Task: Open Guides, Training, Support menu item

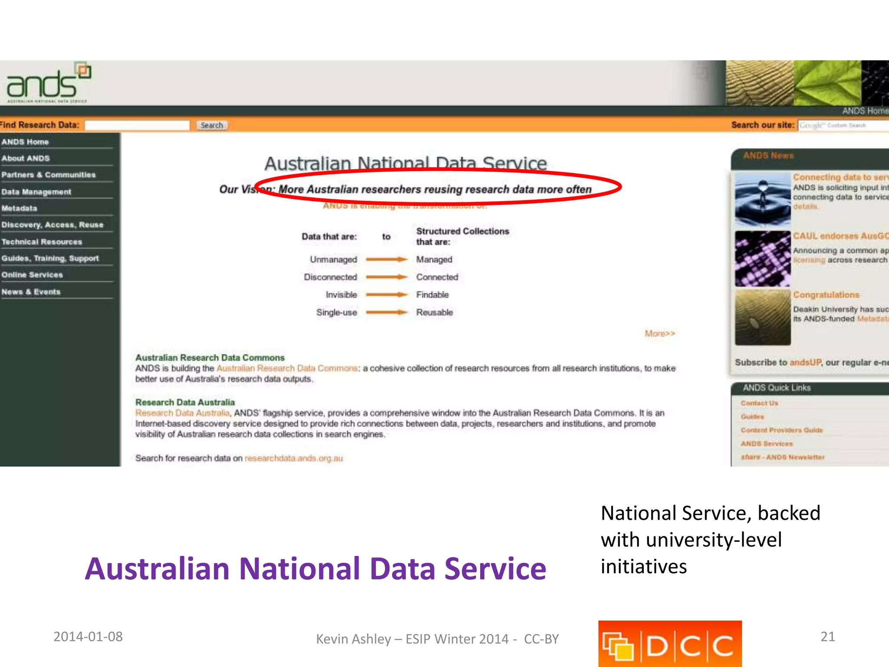Action: 50,258
